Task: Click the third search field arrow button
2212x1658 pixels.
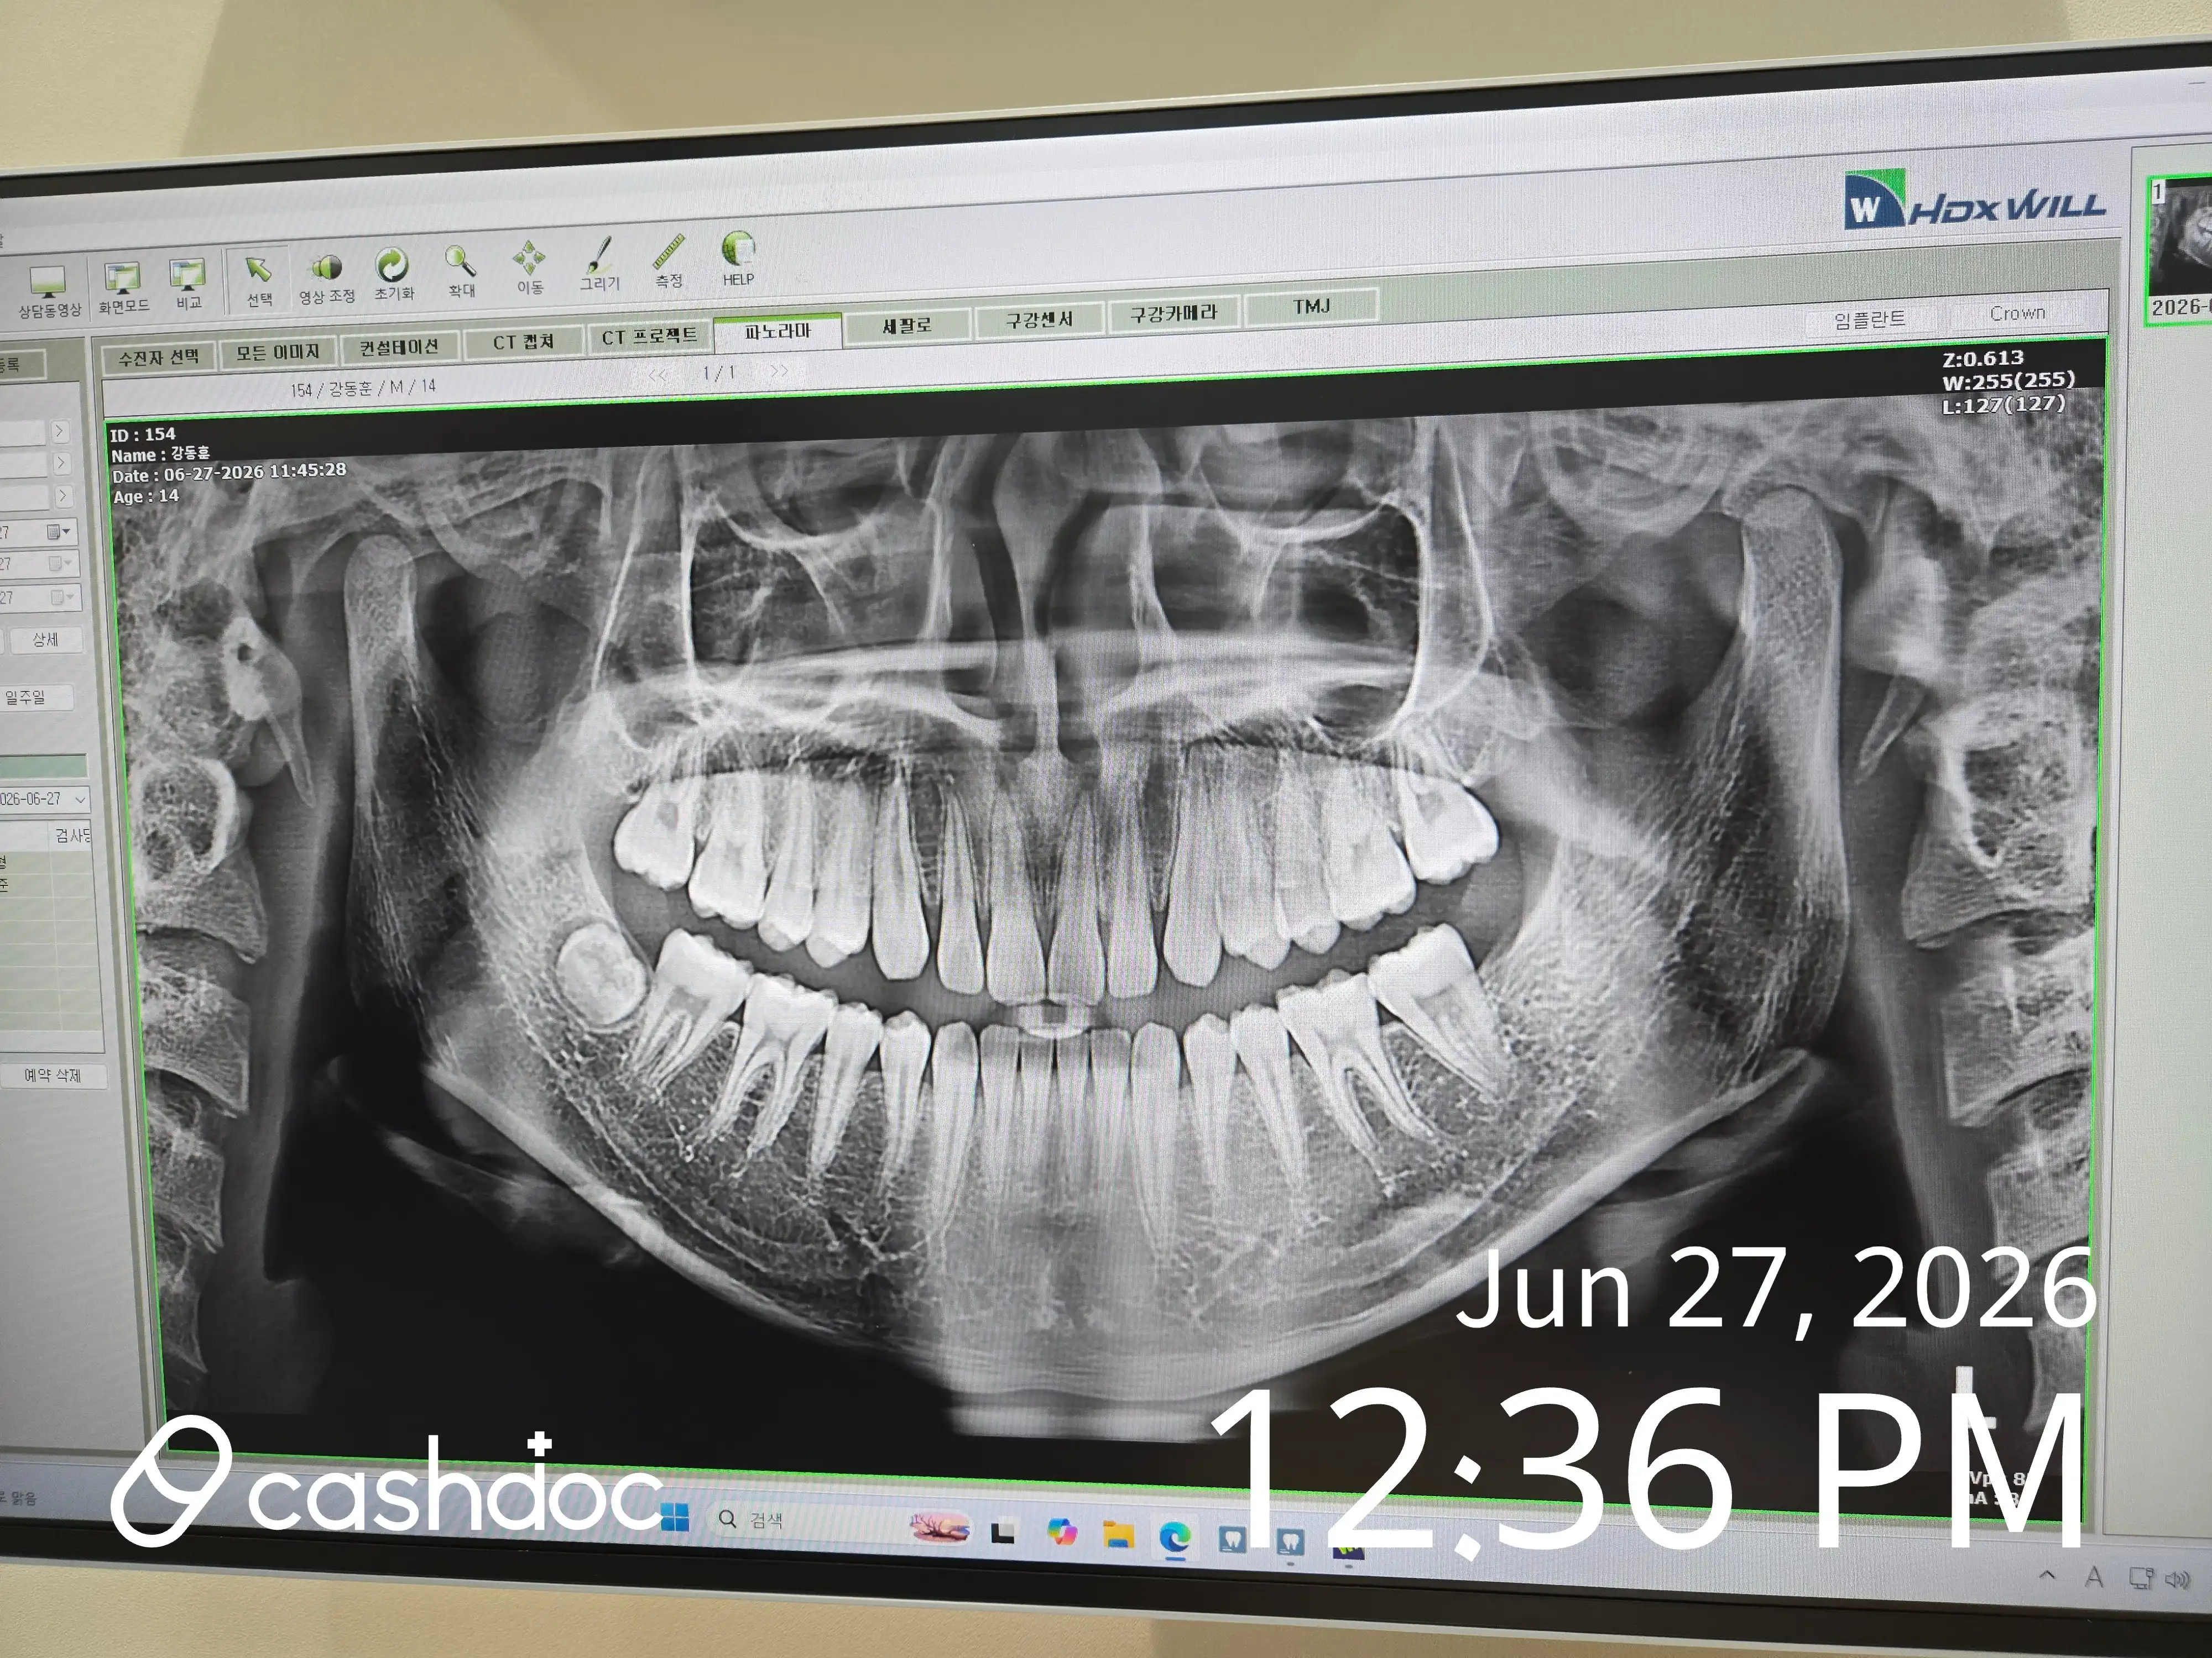Action: tap(63, 497)
